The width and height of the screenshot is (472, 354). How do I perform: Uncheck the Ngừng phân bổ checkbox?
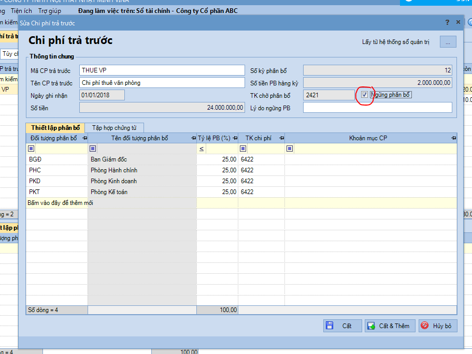365,95
